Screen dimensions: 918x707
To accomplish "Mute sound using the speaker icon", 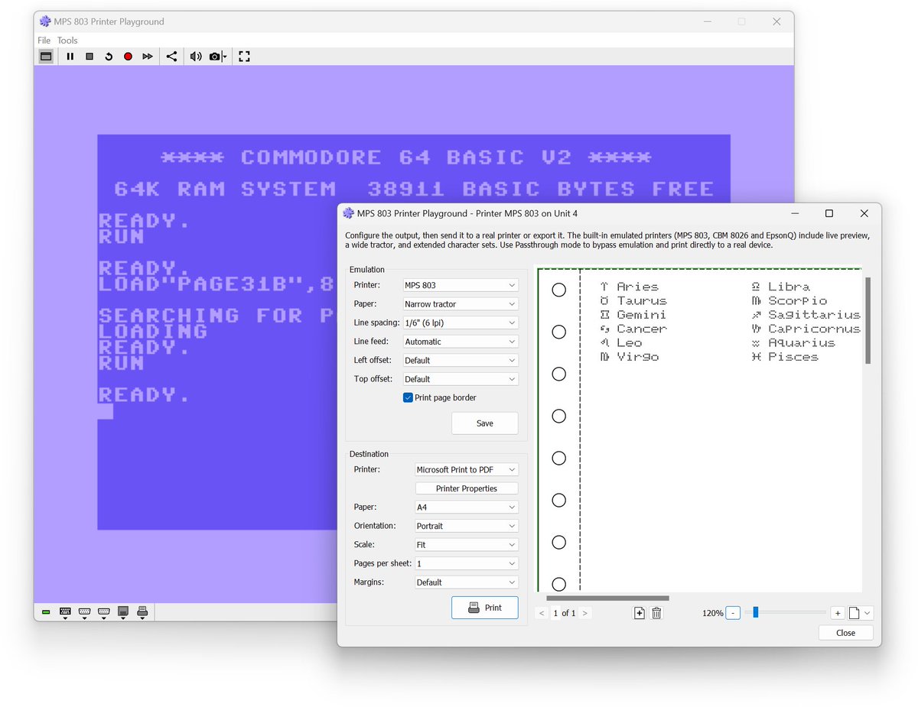I will (196, 57).
